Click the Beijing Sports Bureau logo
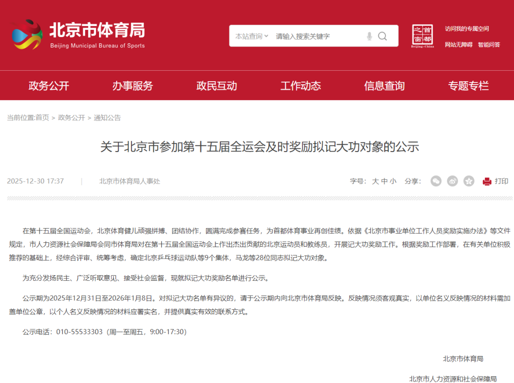 coord(27,35)
